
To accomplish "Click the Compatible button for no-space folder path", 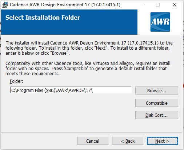I will (x=157, y=103).
